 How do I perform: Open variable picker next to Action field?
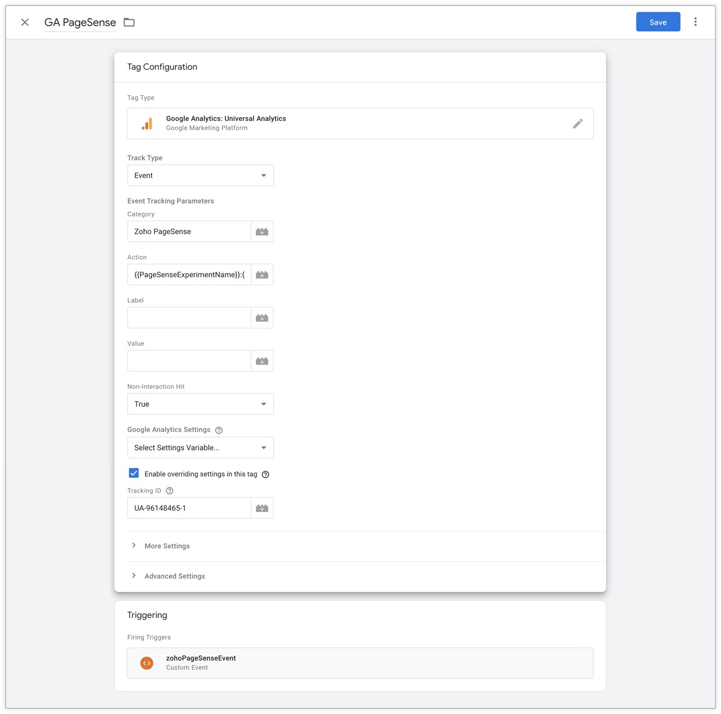[262, 275]
